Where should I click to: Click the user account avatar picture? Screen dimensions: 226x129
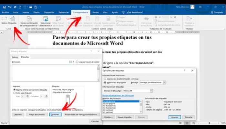point(192,7)
